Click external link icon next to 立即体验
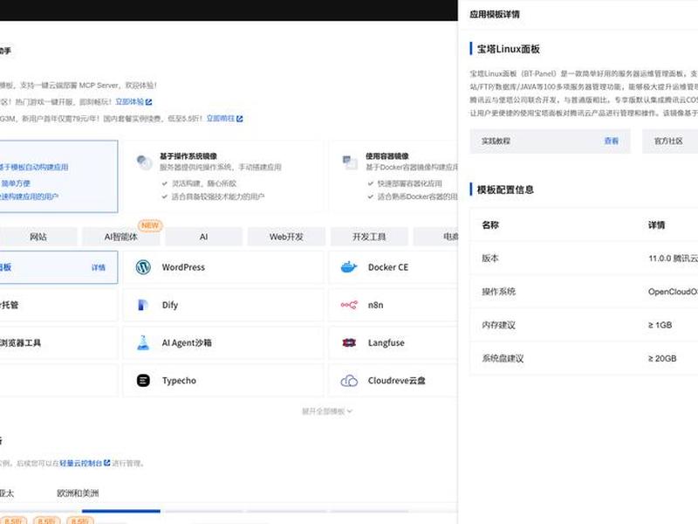Screen dimensions: 698x524 148,102
